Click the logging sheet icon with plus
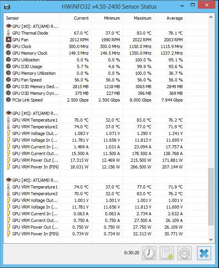Image resolution: width=219 pixels, height=268 pixels. [167, 253]
